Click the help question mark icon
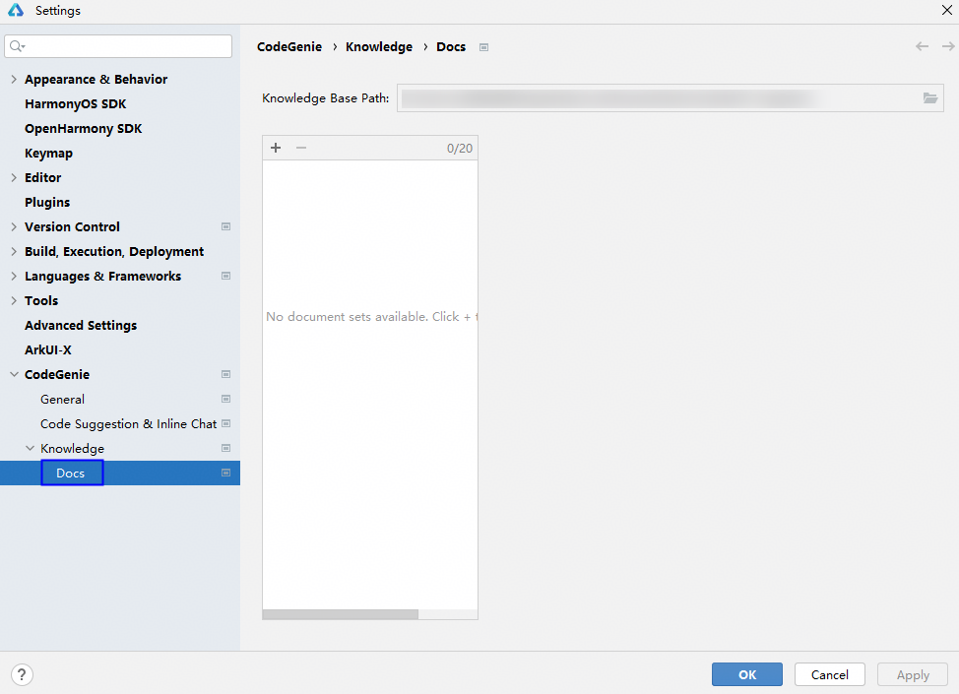 click(x=22, y=674)
